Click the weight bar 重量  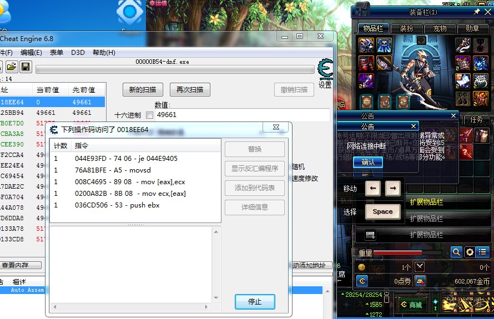point(407,252)
